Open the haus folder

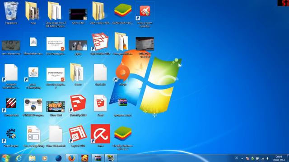click(x=33, y=13)
